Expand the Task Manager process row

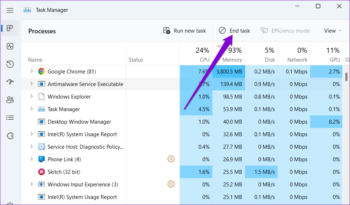coord(32,109)
